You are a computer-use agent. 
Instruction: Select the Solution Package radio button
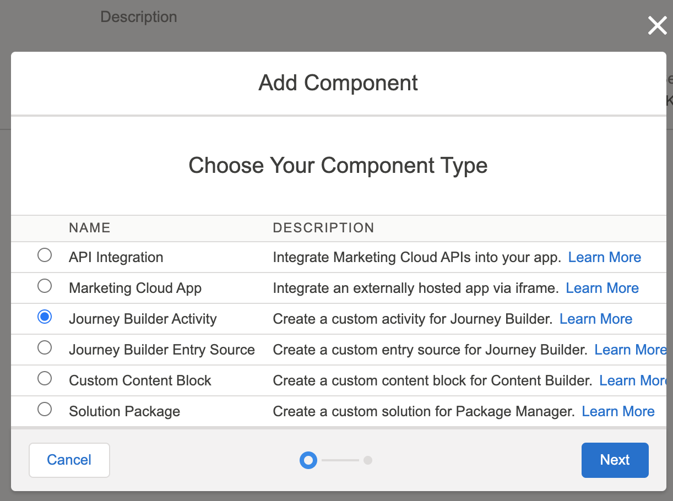point(45,410)
